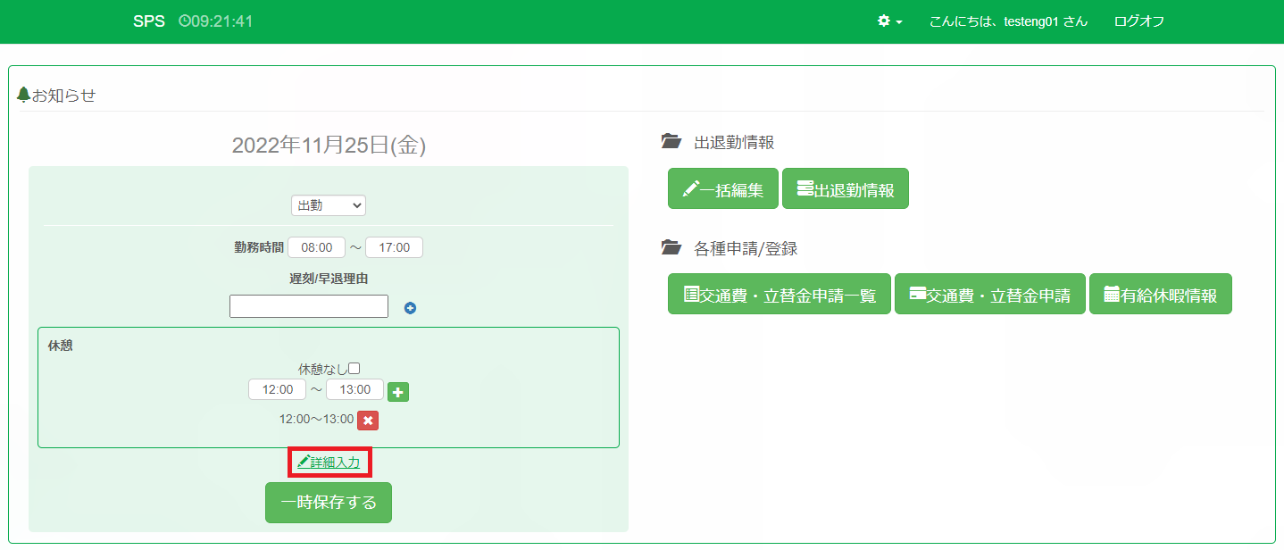The width and height of the screenshot is (1284, 550).
Task: Open 交通費・立替金申請一覧 list
Action: point(779,295)
